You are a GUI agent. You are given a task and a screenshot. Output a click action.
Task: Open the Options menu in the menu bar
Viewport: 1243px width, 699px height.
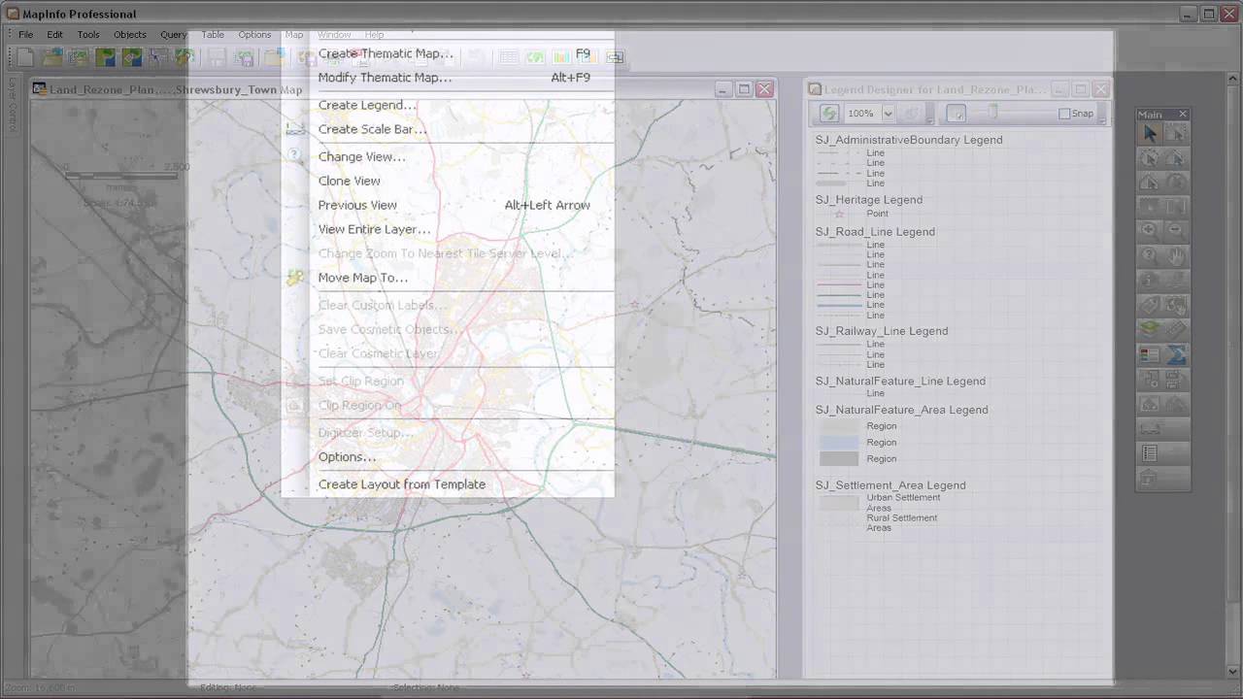254,35
